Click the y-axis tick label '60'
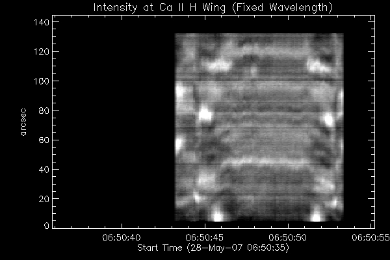 click(x=44, y=140)
